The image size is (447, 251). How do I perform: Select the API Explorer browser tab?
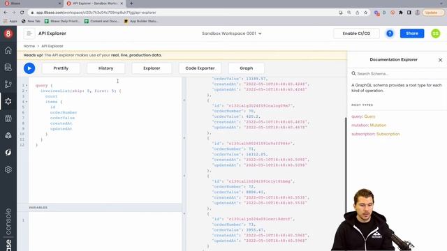[94, 3]
